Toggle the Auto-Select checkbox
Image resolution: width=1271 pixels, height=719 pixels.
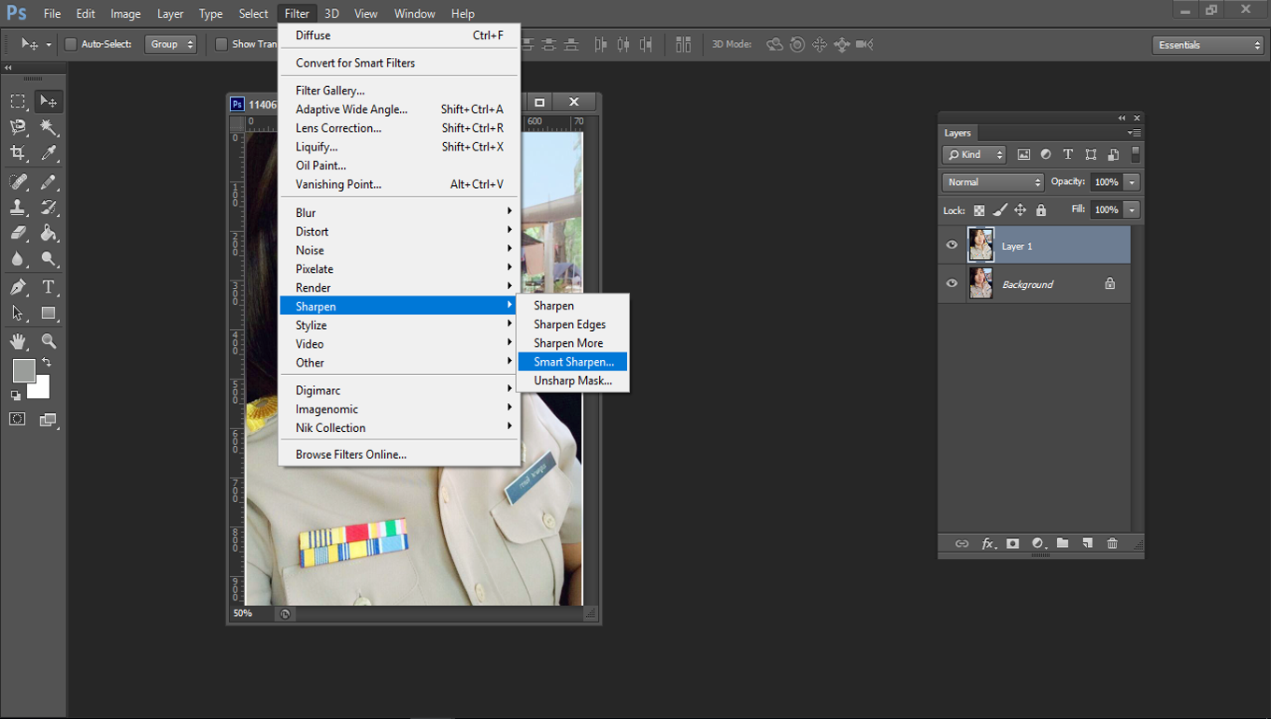coord(70,44)
